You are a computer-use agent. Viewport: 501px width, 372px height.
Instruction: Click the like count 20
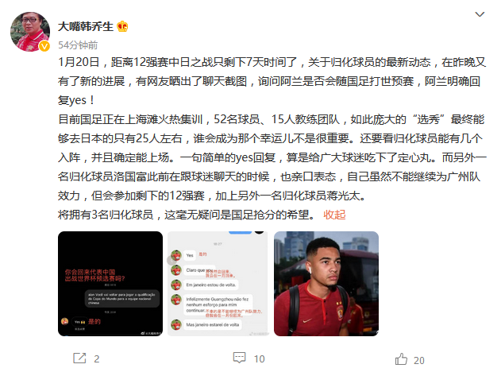(419, 361)
